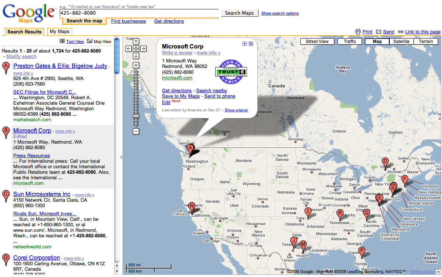Close the Microsoft Corp info bubble

click(x=251, y=44)
